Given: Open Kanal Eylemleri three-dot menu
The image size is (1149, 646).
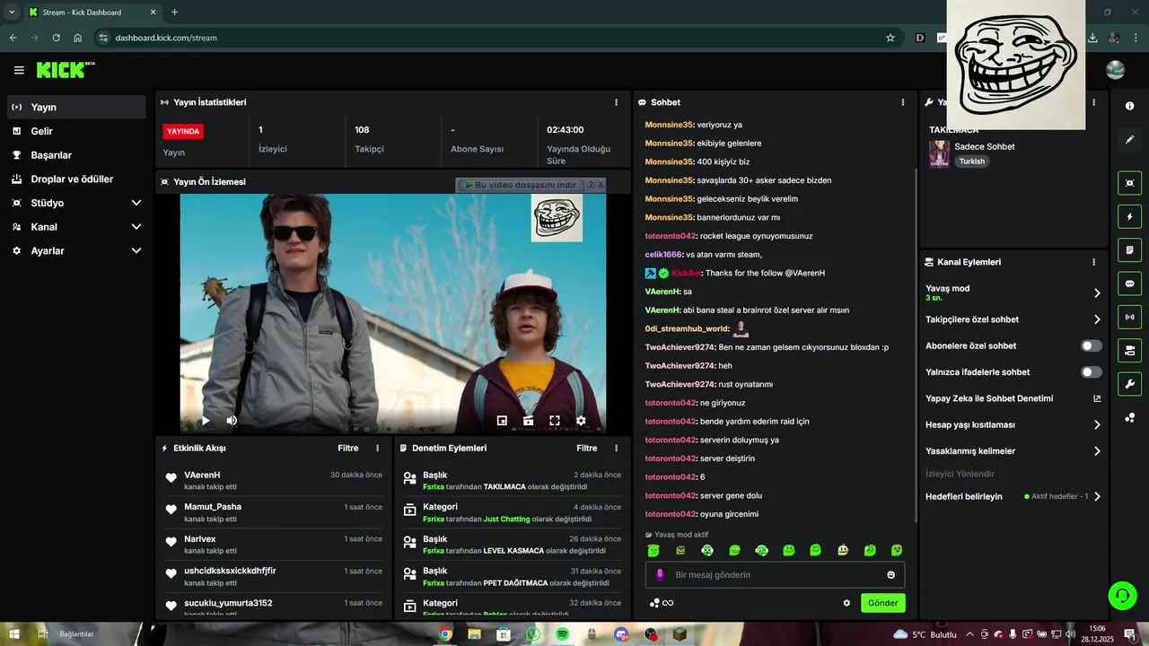Looking at the screenshot, I should tap(1093, 262).
